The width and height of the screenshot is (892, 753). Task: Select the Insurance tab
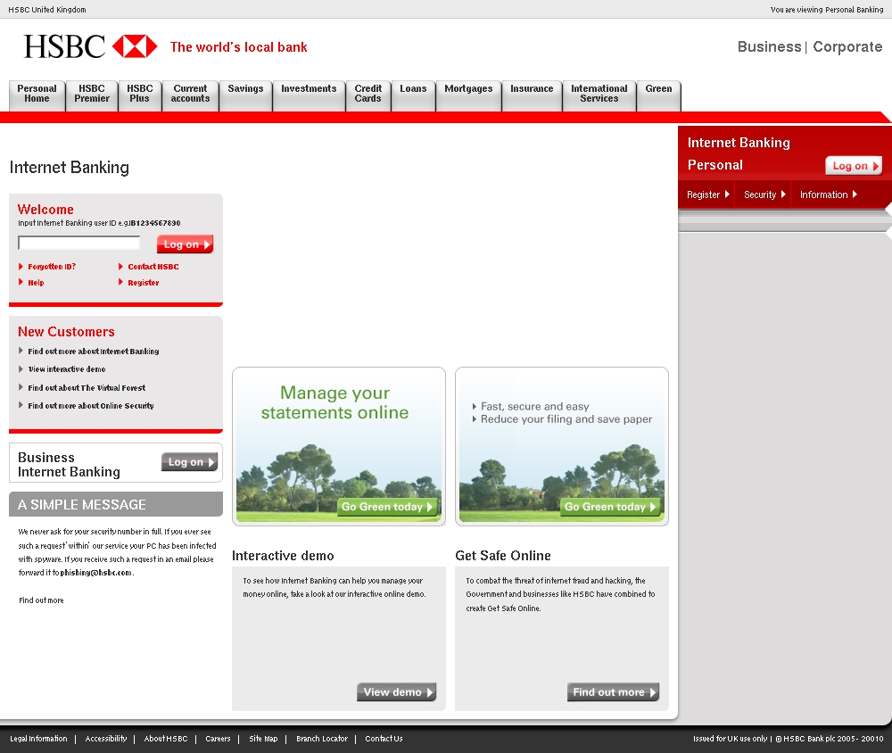click(x=532, y=95)
